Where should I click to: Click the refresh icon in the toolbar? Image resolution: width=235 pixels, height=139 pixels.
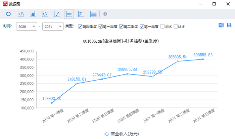[x=8, y=14]
